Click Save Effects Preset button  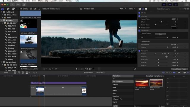click(x=179, y=69)
